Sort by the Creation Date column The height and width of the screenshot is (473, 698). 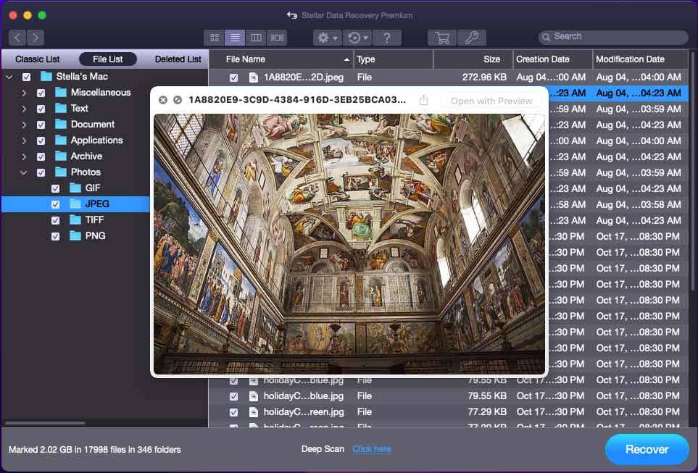click(553, 59)
